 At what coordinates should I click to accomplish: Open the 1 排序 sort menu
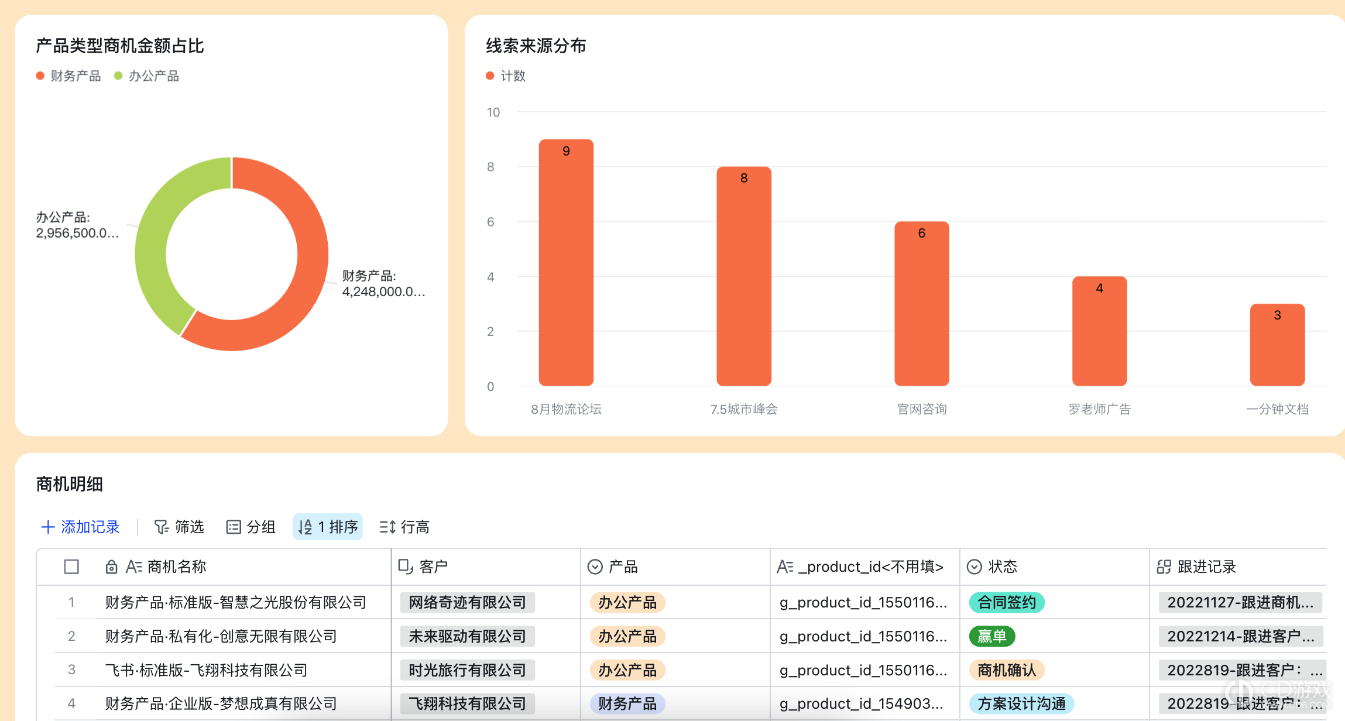(328, 527)
